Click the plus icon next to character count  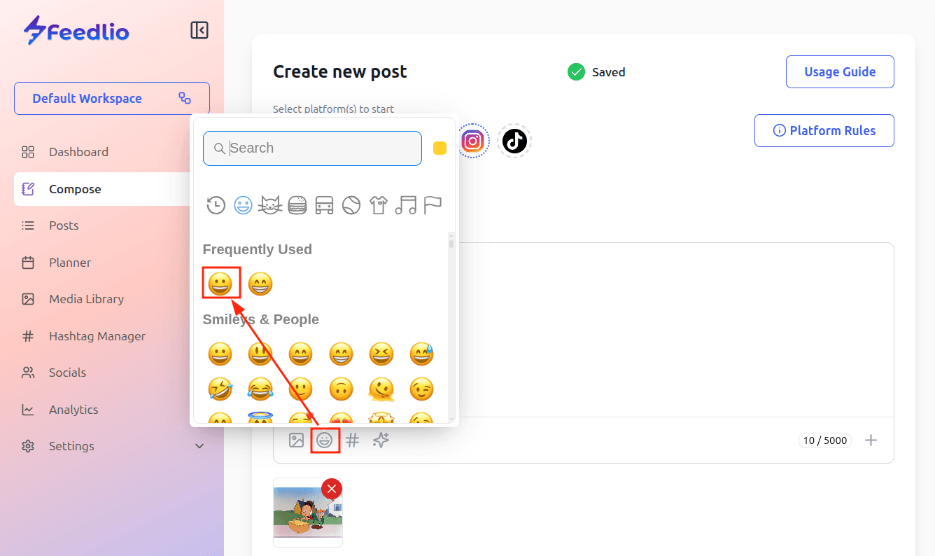pyautogui.click(x=871, y=440)
